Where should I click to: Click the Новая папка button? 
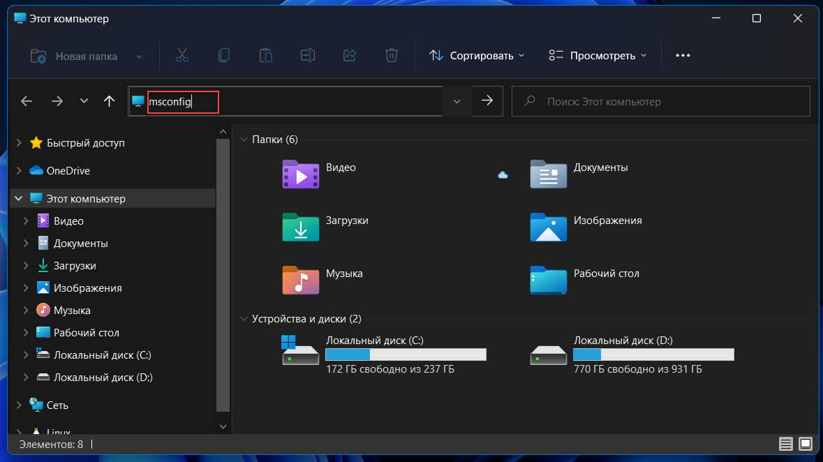pyautogui.click(x=73, y=56)
